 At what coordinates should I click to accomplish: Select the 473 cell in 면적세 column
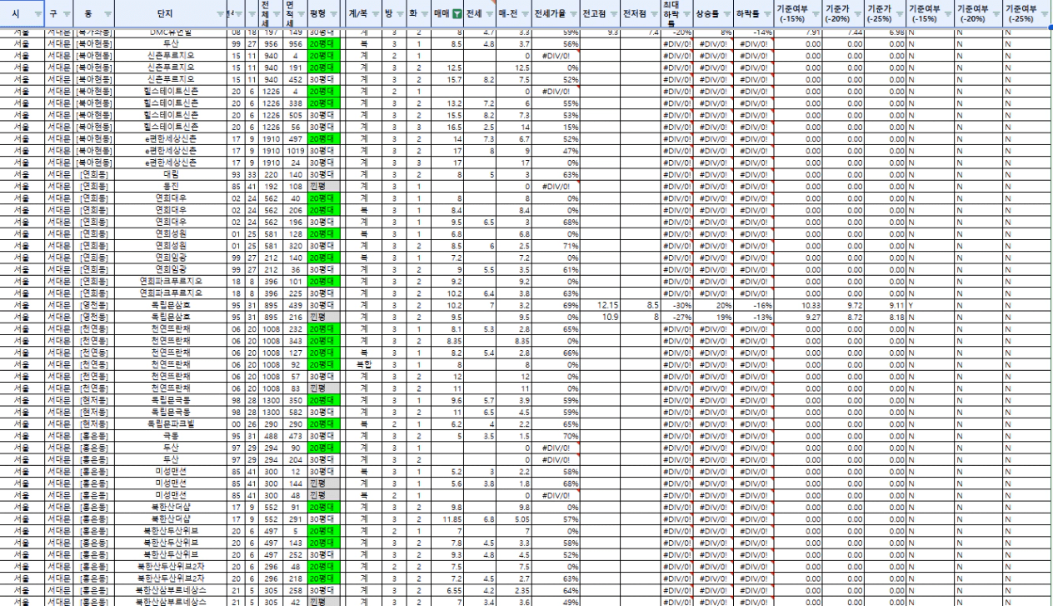coord(295,435)
